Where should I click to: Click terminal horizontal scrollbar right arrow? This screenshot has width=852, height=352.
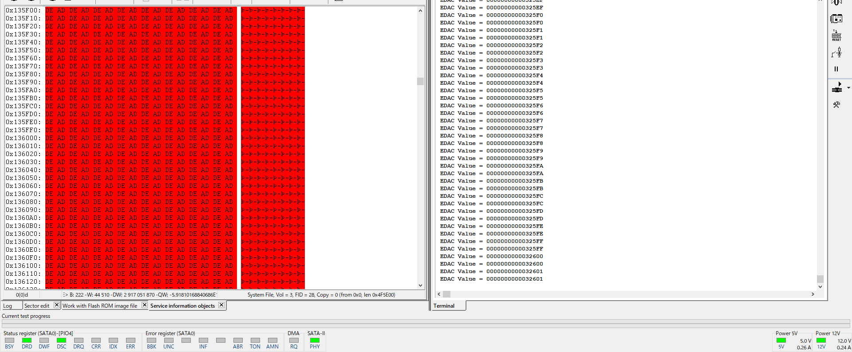(x=813, y=294)
